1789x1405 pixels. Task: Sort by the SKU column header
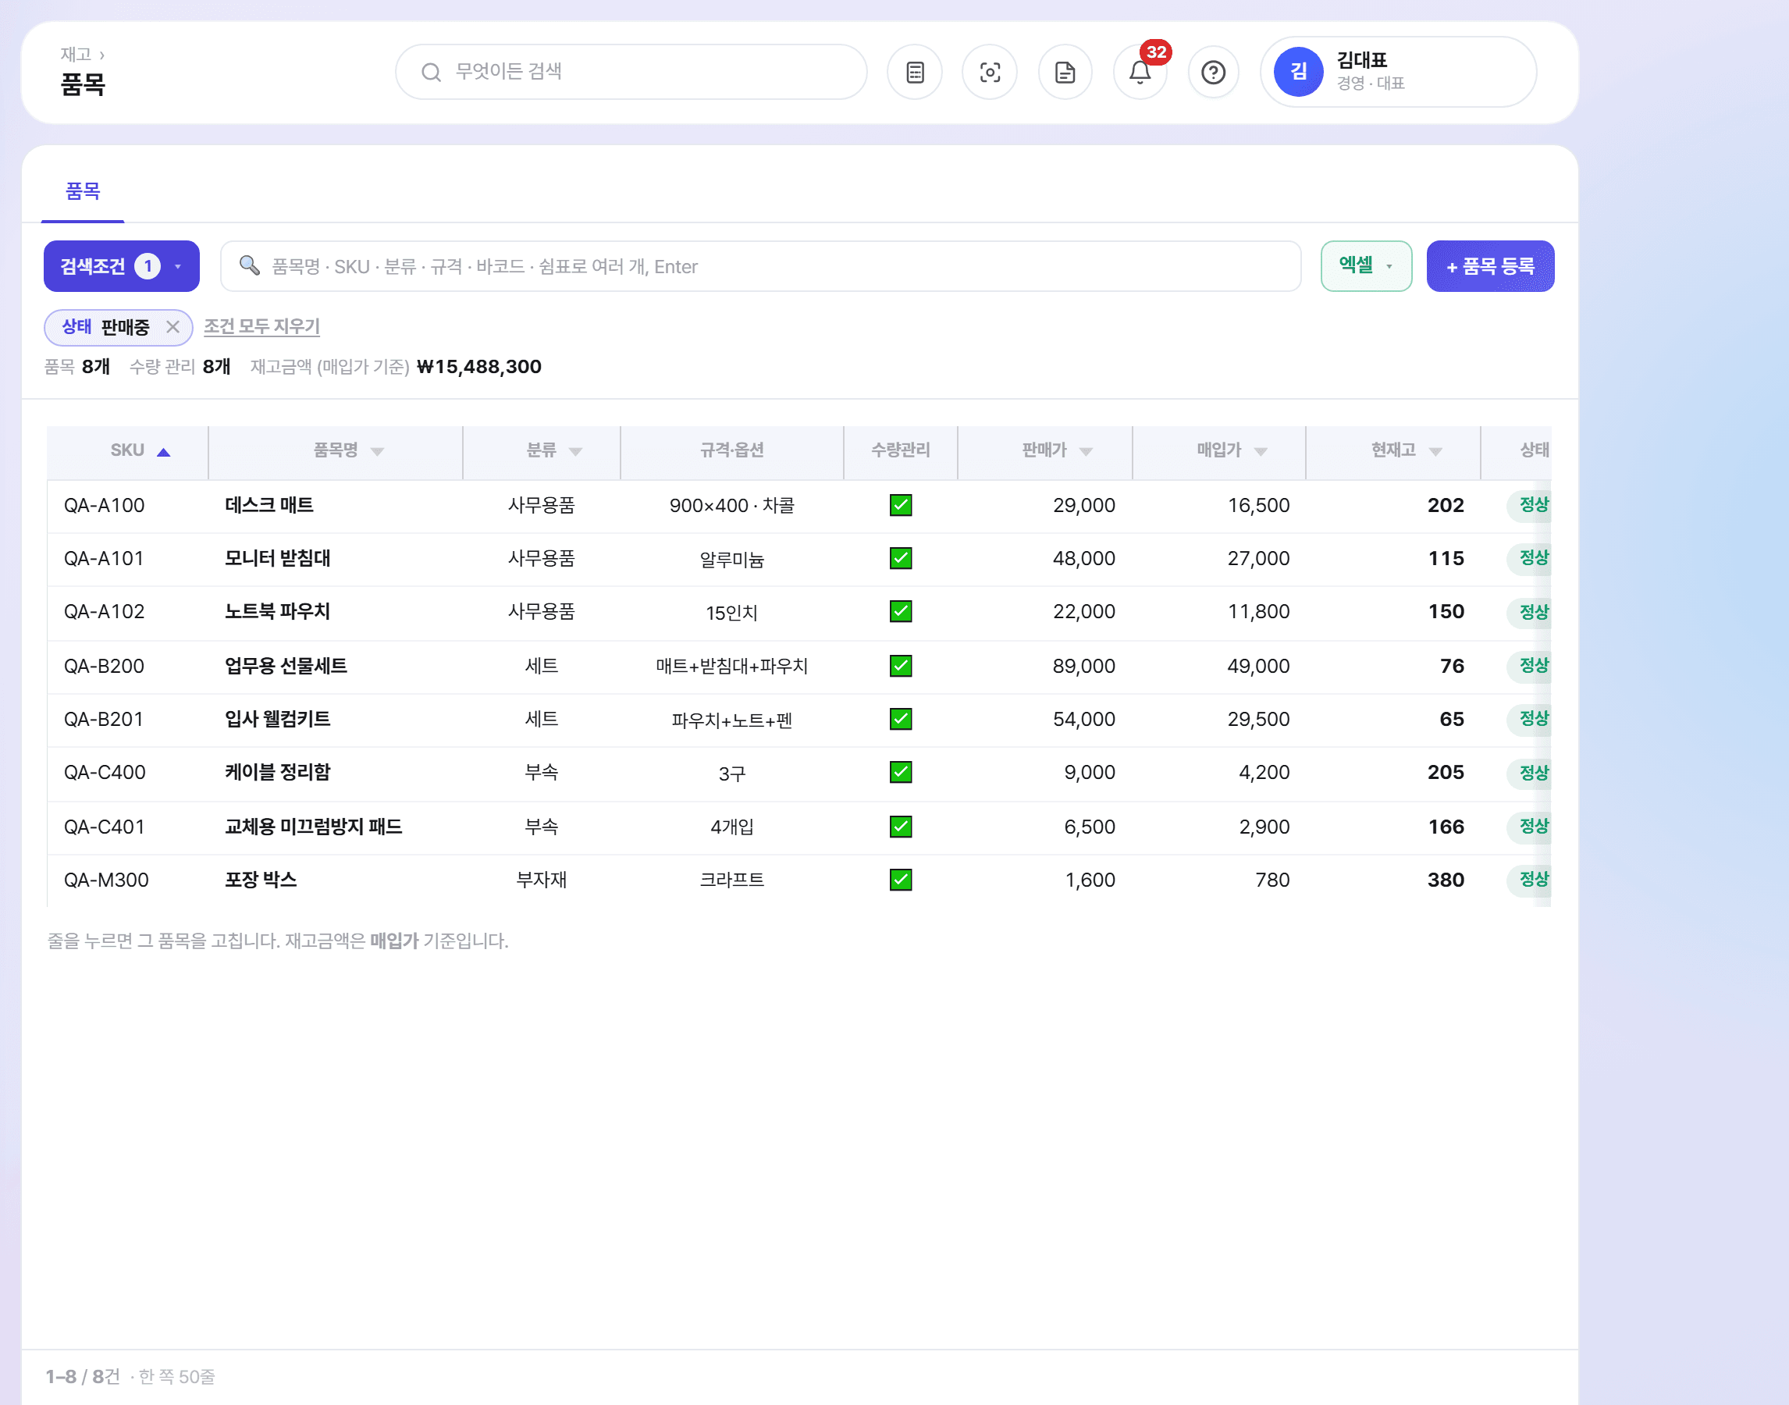click(127, 451)
